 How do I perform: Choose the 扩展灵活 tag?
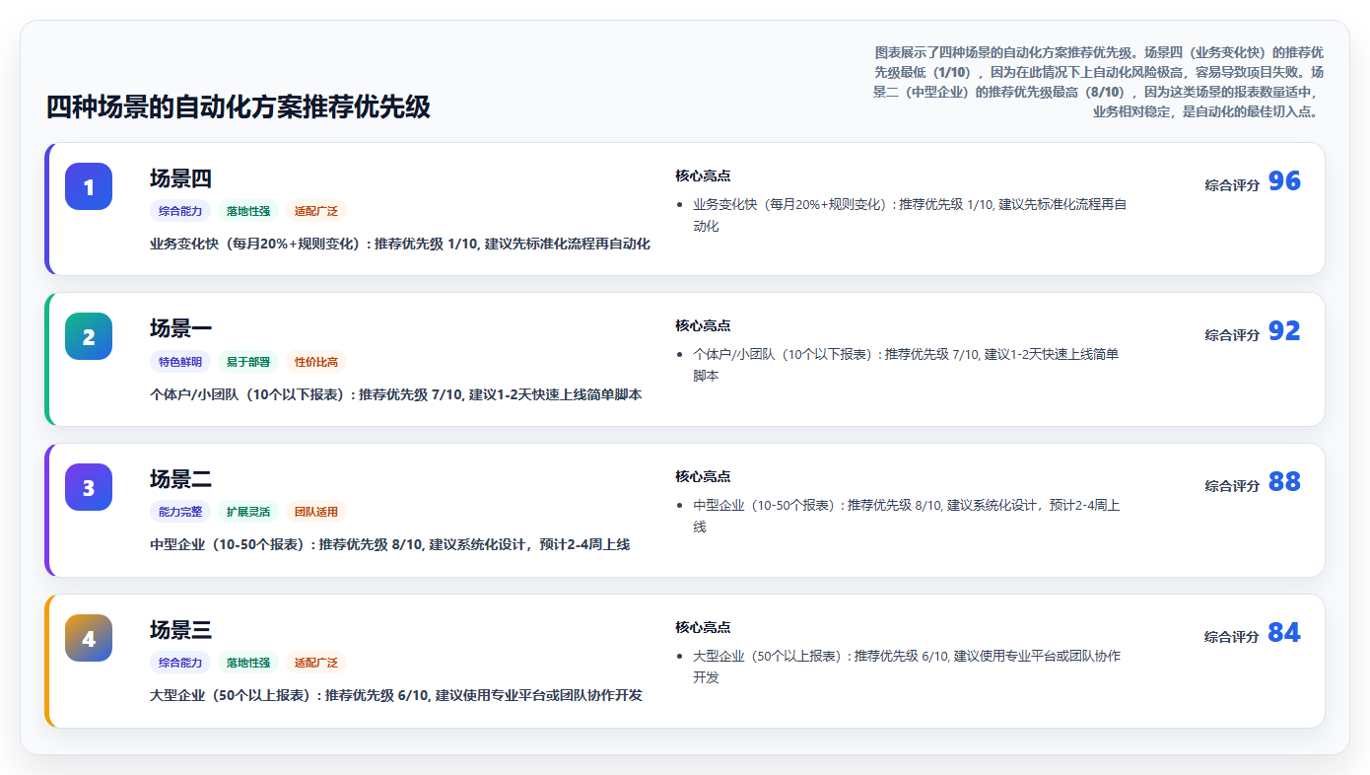(x=248, y=512)
